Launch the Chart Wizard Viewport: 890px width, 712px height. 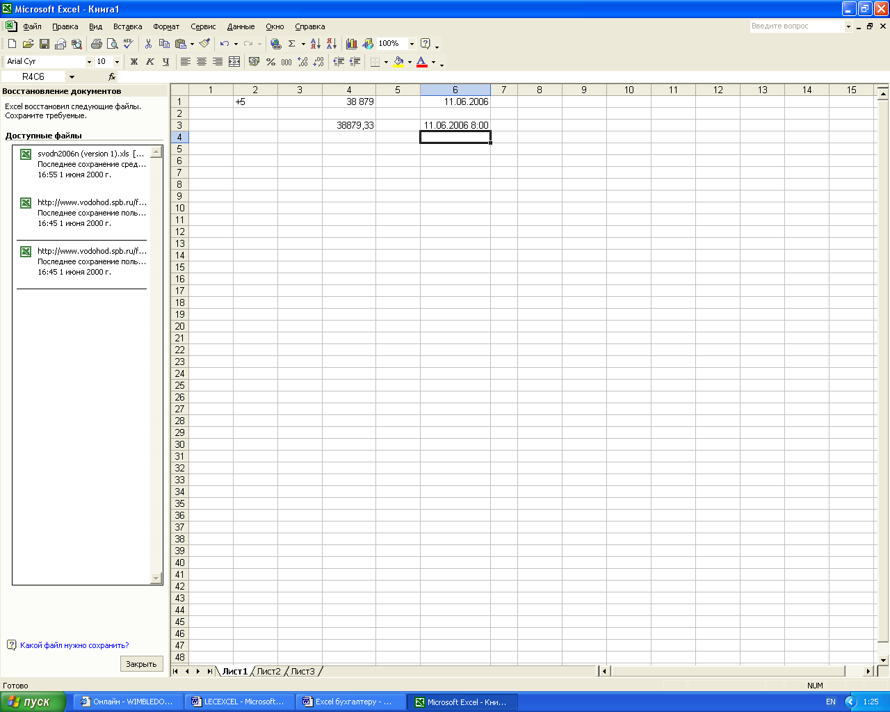click(352, 44)
